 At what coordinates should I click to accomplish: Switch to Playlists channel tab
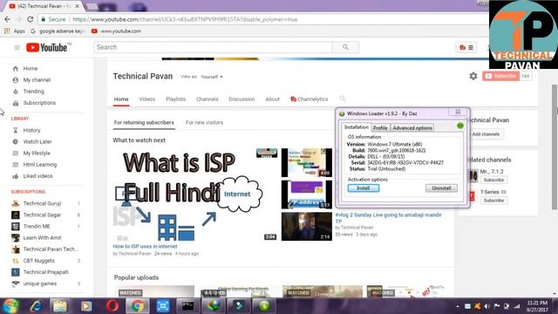[176, 99]
